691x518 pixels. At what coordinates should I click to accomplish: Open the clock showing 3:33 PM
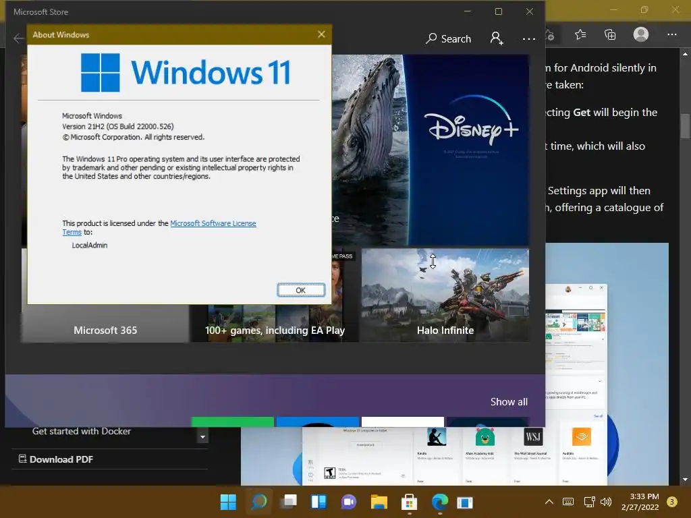tap(640, 502)
